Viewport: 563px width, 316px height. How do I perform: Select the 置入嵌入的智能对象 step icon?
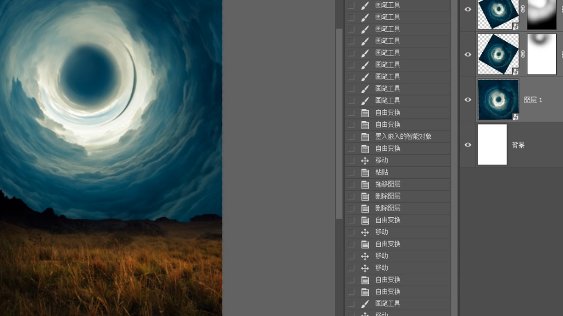[365, 137]
